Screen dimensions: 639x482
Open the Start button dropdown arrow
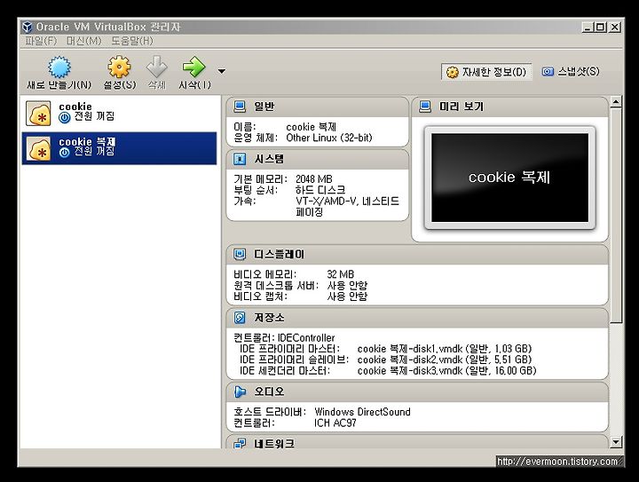[x=221, y=71]
